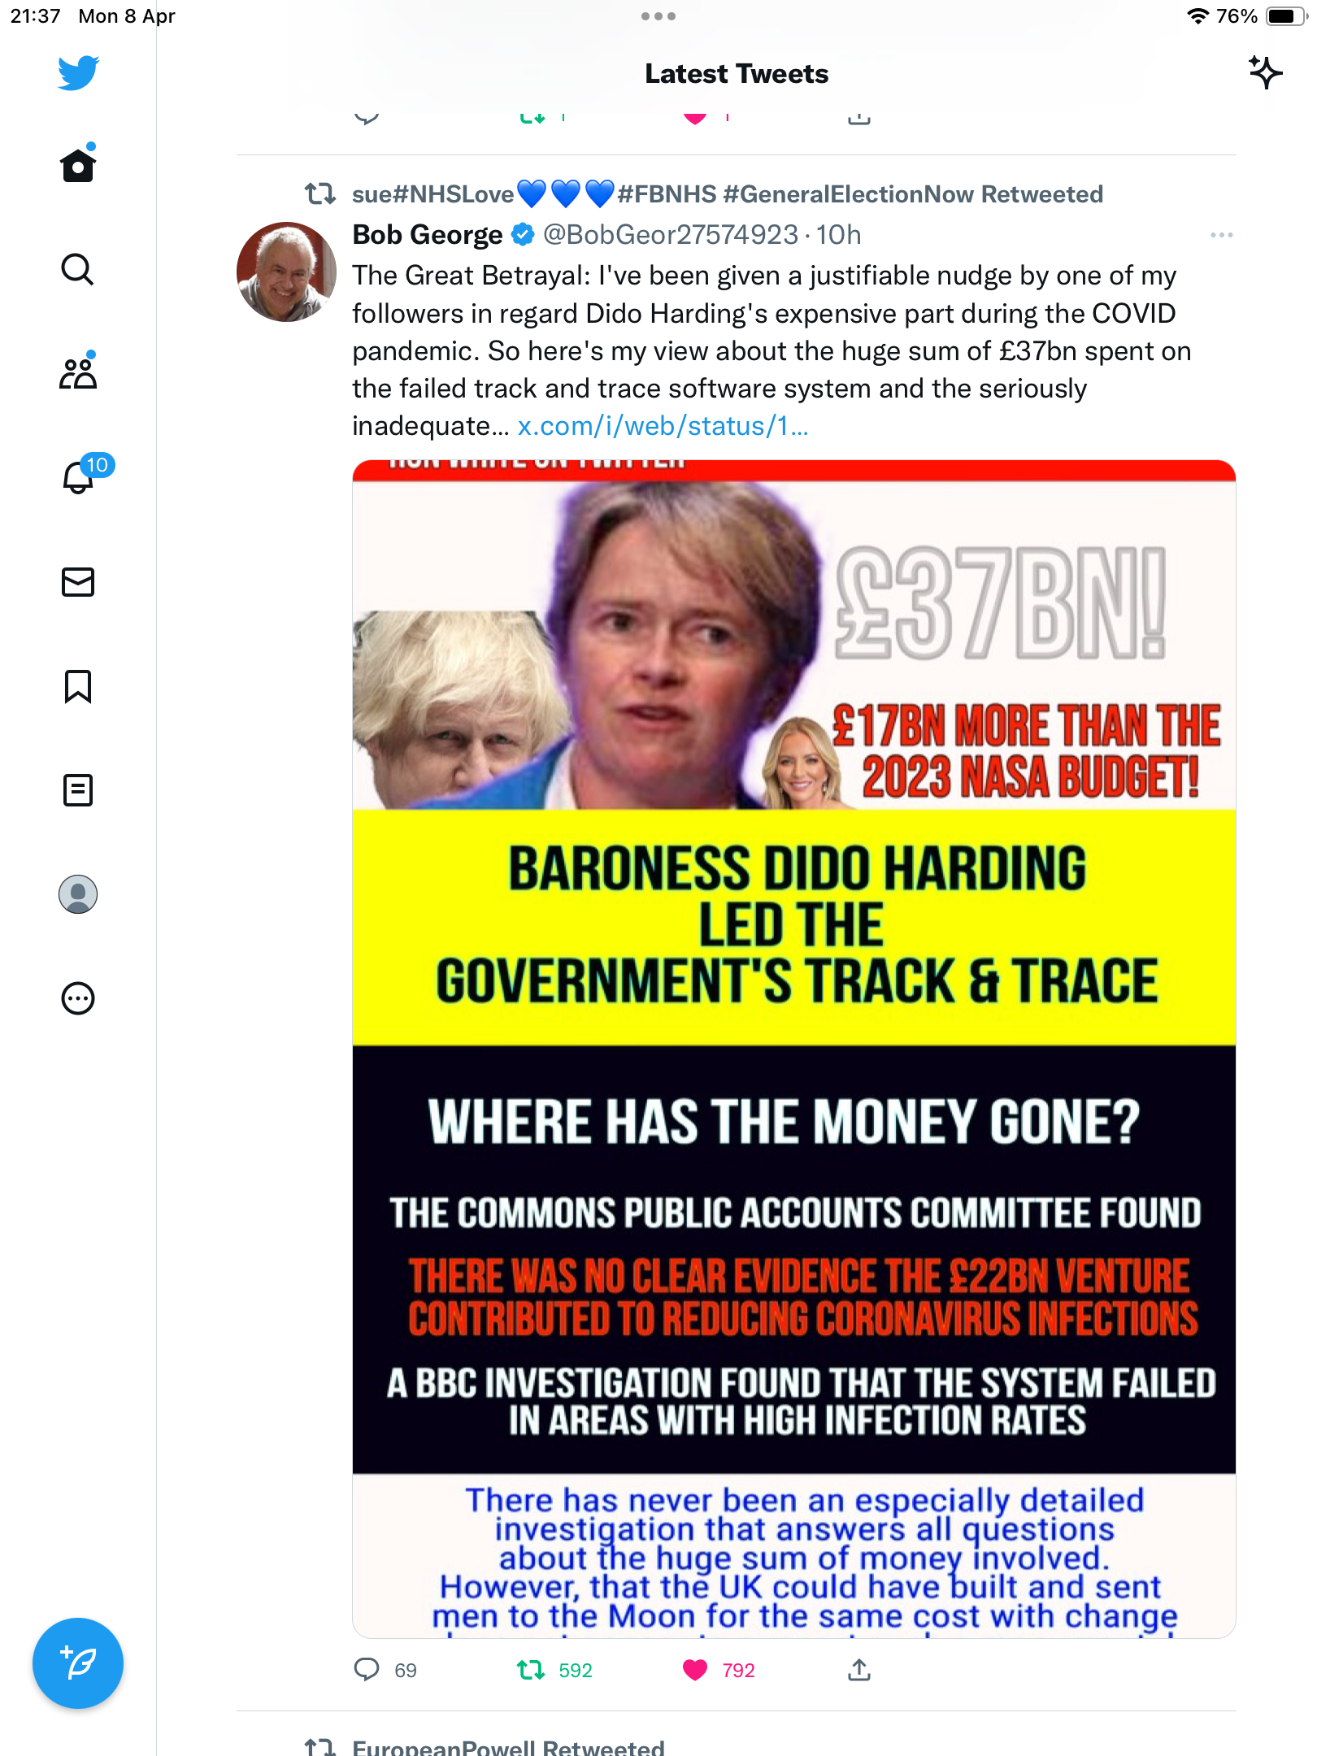Open Bob George's profile picture
1317x1756 pixels.
[x=286, y=272]
